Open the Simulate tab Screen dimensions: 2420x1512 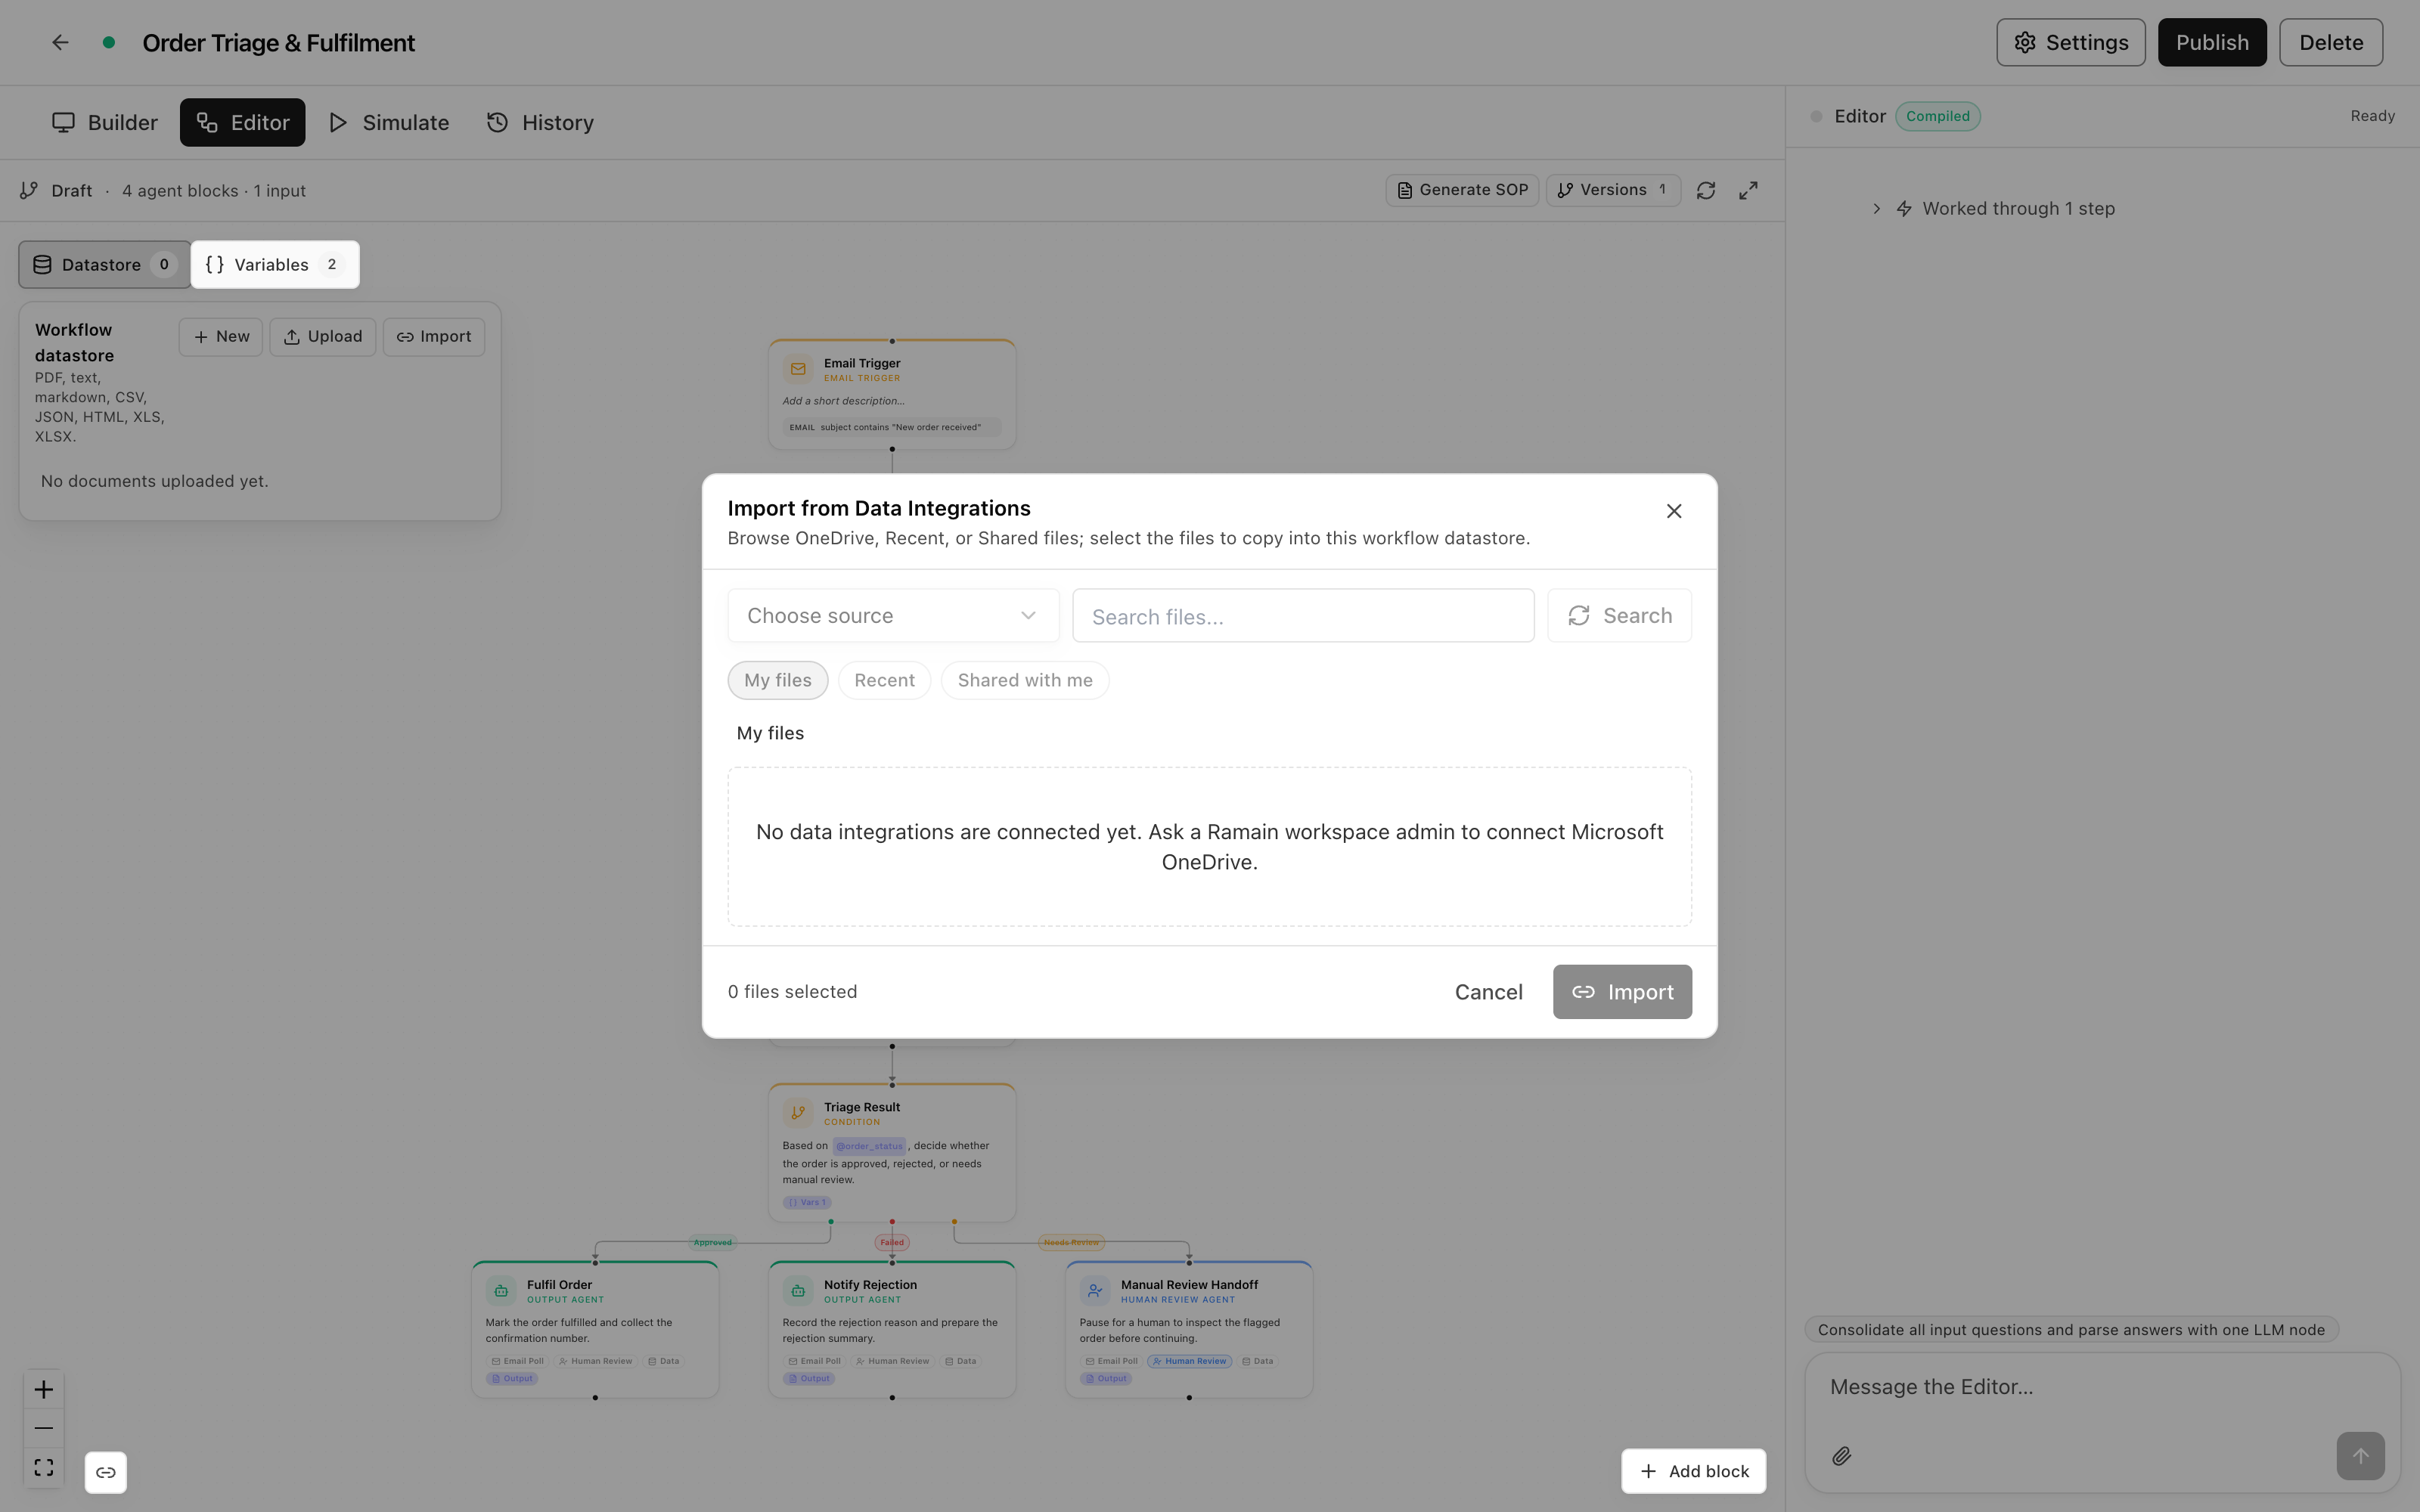click(x=389, y=122)
